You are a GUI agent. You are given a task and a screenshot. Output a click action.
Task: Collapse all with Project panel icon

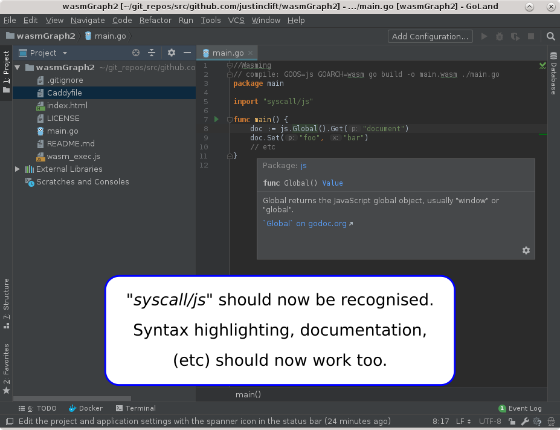[152, 53]
